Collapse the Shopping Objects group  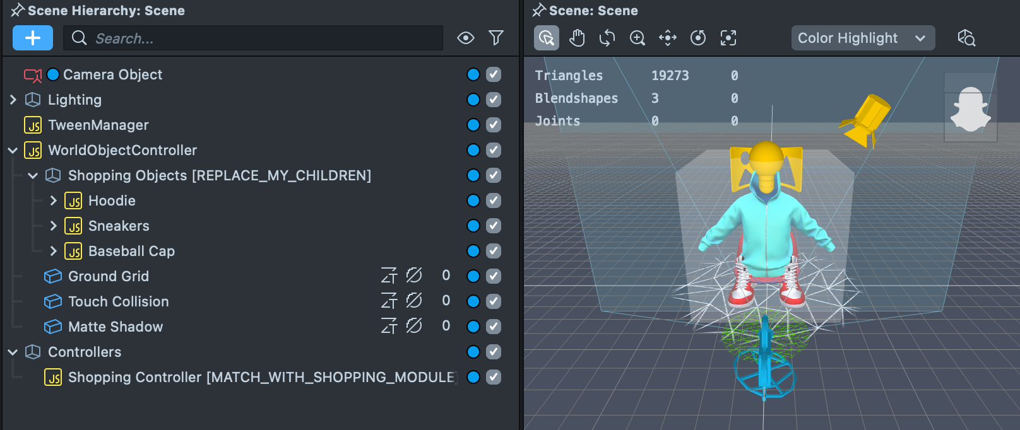(33, 175)
